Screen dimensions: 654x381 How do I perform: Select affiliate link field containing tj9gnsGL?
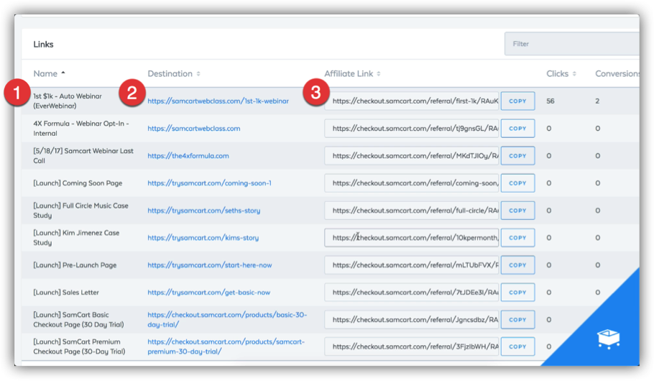412,129
